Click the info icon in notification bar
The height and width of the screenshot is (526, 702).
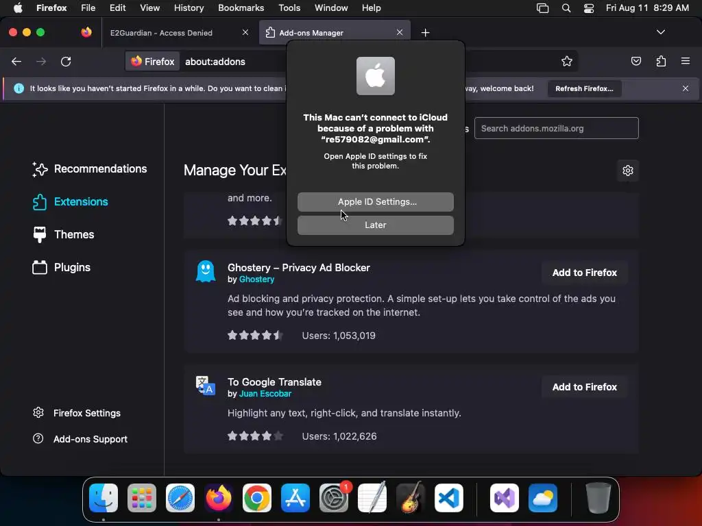click(19, 88)
